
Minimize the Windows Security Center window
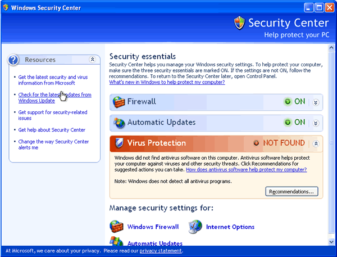click(308, 8)
